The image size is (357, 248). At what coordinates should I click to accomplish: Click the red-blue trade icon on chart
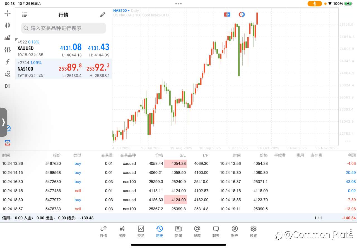pos(227,15)
